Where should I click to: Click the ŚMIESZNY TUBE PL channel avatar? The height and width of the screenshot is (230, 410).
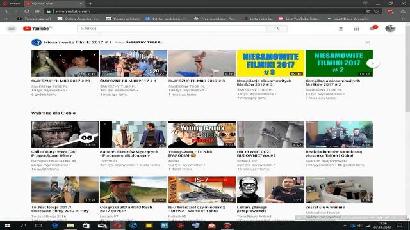click(x=37, y=42)
